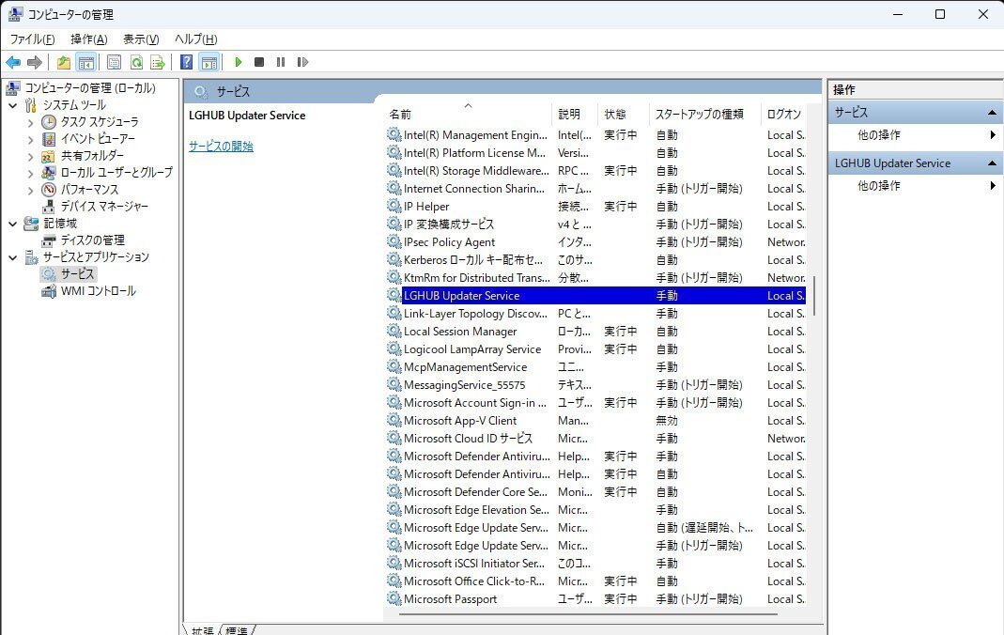Switch to the 標準 tab at bottom
Image resolution: width=1004 pixels, height=635 pixels.
click(236, 630)
